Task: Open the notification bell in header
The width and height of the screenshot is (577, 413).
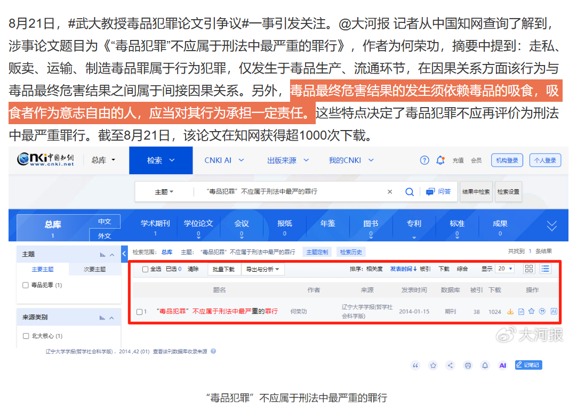Action: pyautogui.click(x=440, y=160)
